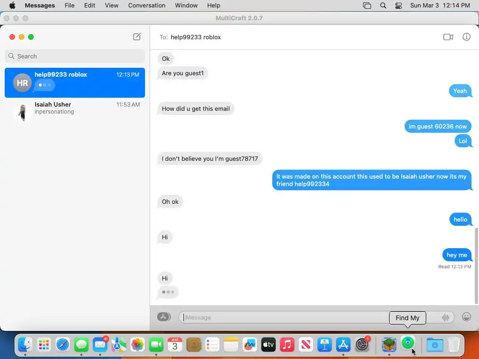Click the 'It was made on this account' bubble
479x359 pixels.
click(371, 180)
